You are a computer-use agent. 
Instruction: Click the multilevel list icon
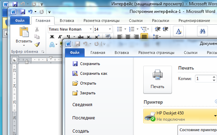[144, 29]
